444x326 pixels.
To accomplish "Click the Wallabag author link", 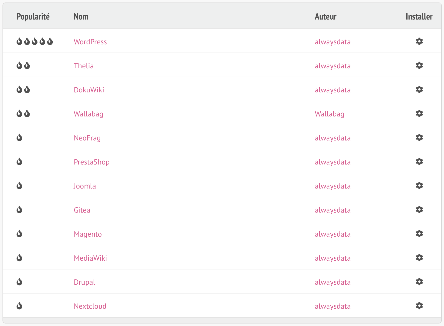I will (x=330, y=114).
